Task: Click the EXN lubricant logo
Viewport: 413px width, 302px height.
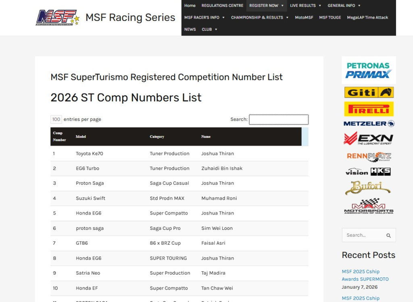Action: (x=369, y=138)
